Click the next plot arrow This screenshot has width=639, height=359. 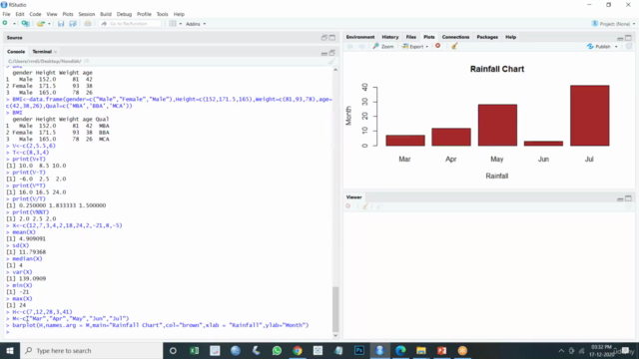pyautogui.click(x=361, y=47)
